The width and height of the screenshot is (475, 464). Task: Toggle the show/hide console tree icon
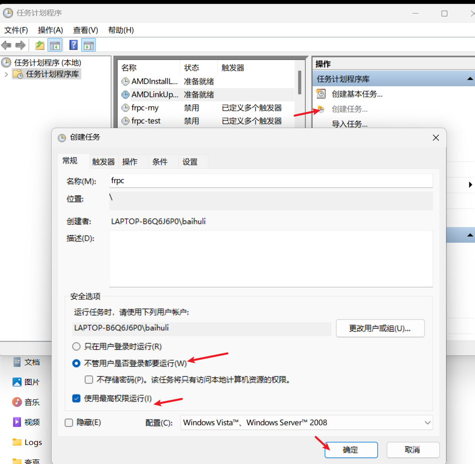pos(55,46)
